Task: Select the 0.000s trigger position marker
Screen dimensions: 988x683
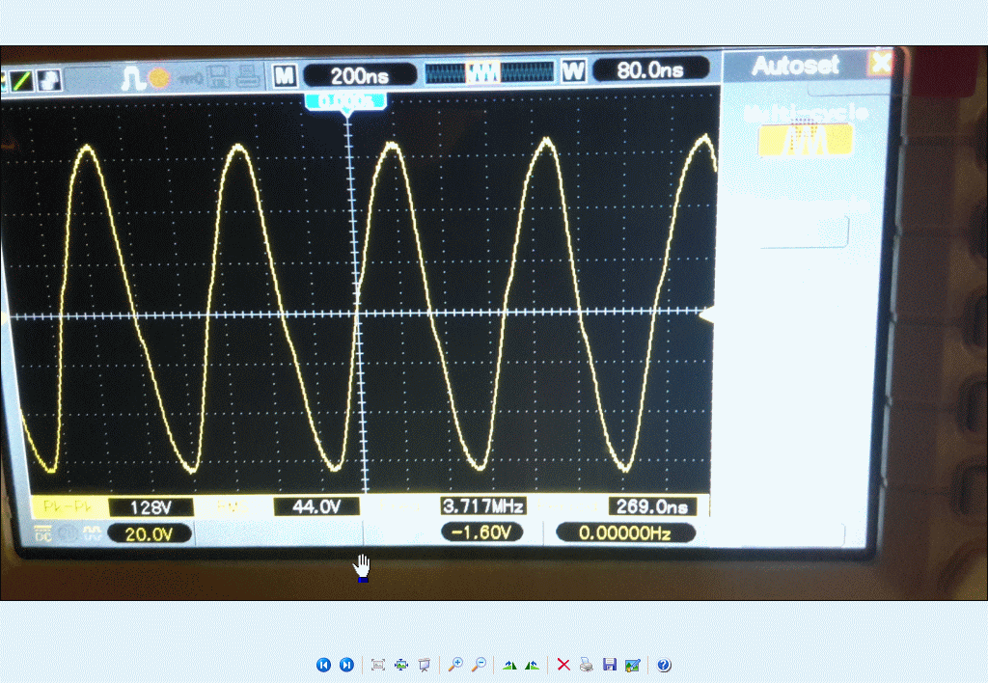Action: click(x=346, y=101)
